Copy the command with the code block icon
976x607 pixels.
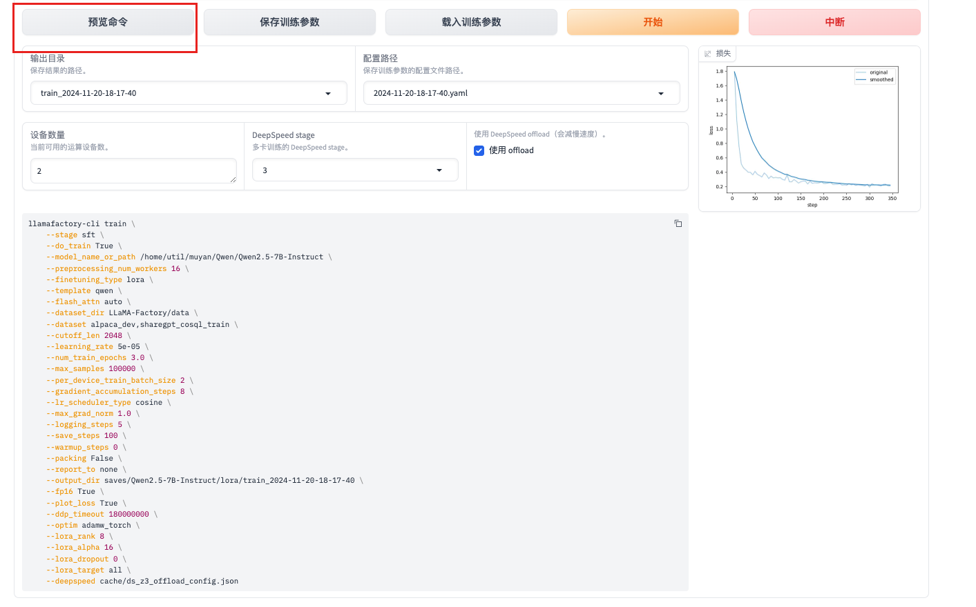click(678, 223)
